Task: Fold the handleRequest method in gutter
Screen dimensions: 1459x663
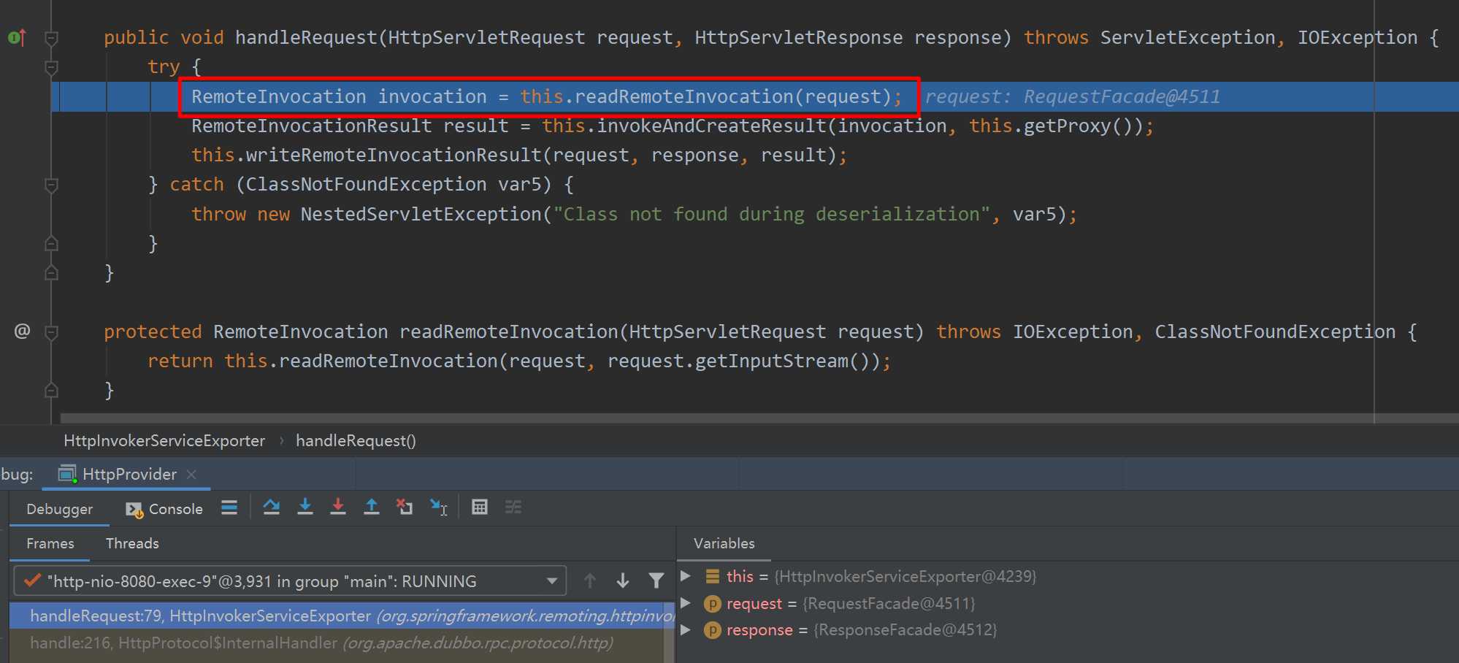Action: coord(51,38)
